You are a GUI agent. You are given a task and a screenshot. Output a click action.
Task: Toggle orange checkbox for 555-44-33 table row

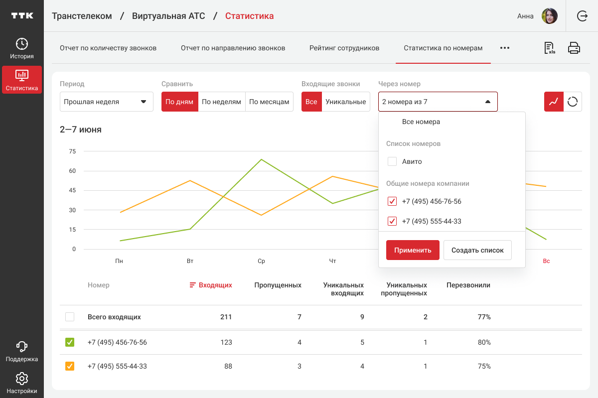point(70,366)
